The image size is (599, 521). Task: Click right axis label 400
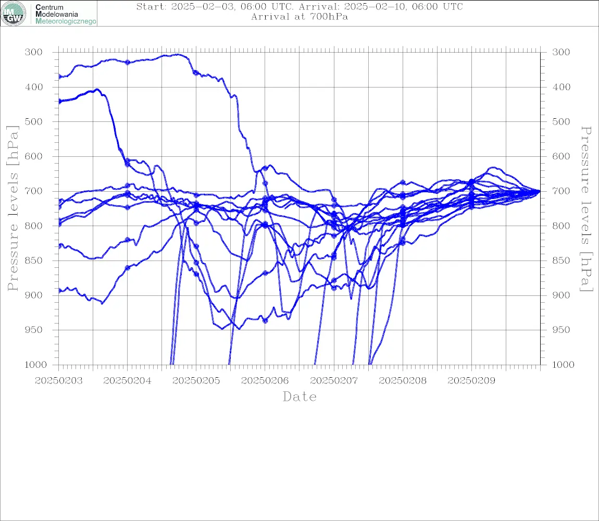pyautogui.click(x=561, y=87)
